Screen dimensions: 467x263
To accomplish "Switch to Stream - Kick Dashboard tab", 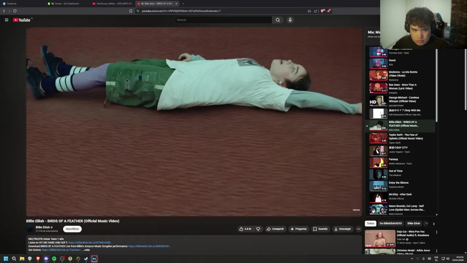I will pos(67,4).
